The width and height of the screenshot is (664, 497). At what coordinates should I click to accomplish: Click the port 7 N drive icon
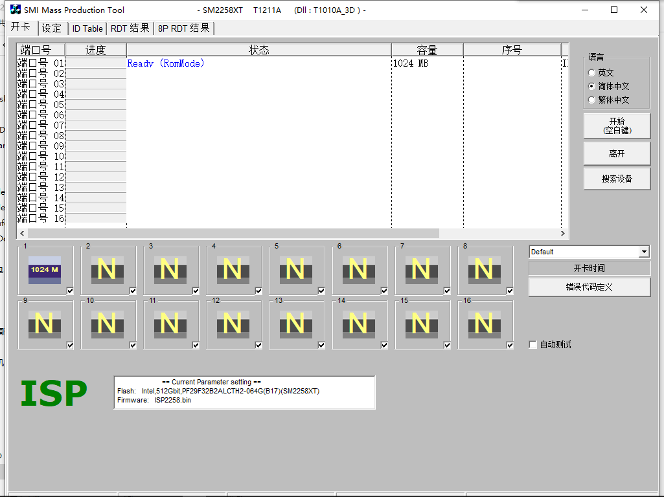click(x=421, y=270)
